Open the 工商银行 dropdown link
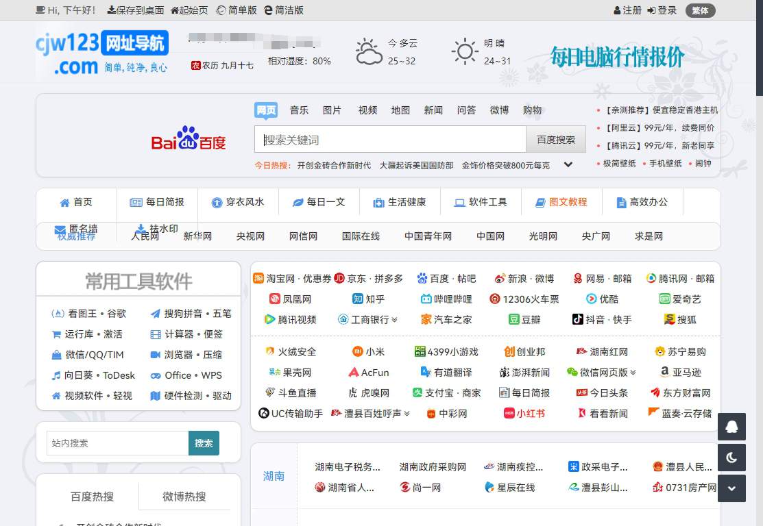 pos(367,319)
